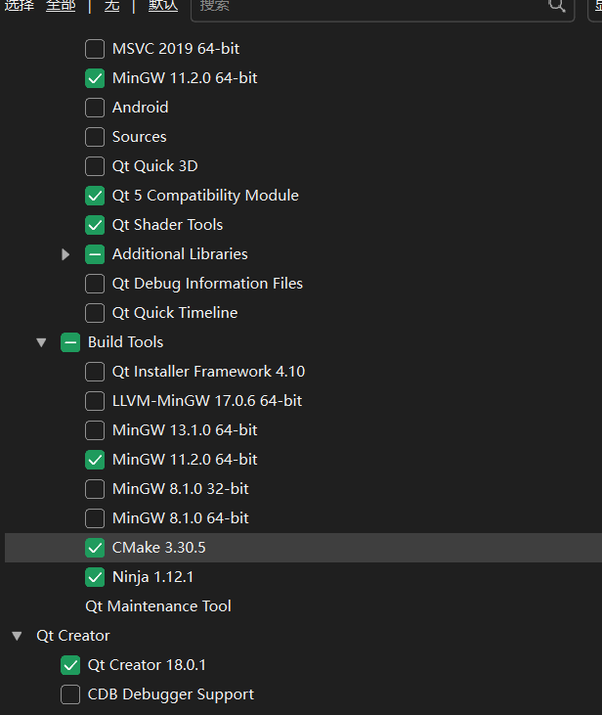
Task: Enable the MSVC 2019 64-bit checkbox
Action: pyautogui.click(x=95, y=49)
